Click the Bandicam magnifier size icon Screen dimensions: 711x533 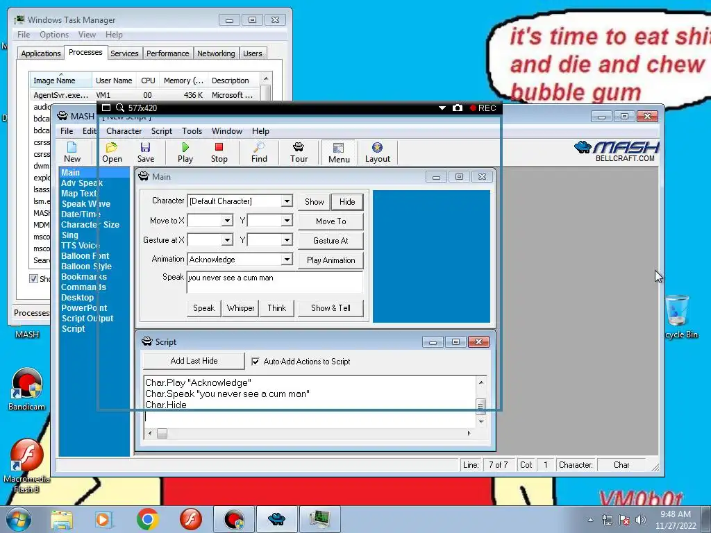[x=119, y=108]
